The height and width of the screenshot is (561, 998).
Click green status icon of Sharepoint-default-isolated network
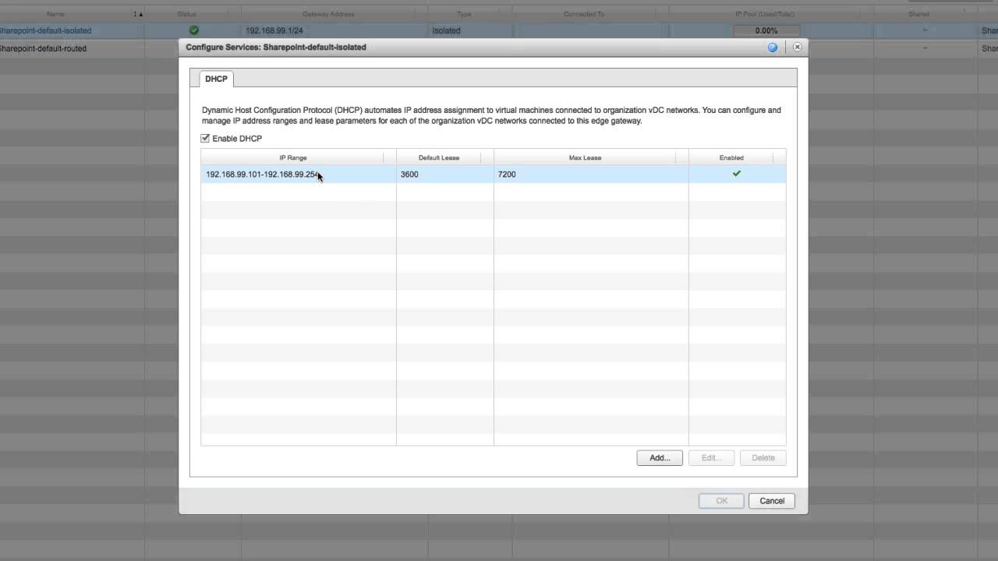(193, 30)
